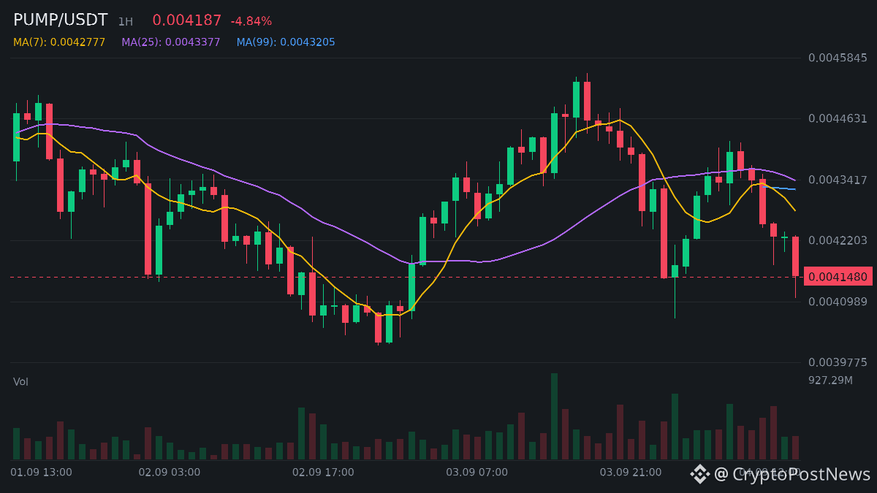Toggle the MA(7) indicator label
Viewport: 877px width, 493px height.
pos(59,42)
